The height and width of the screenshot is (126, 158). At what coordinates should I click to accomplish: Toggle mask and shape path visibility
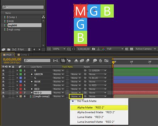pyautogui.click(x=74, y=49)
